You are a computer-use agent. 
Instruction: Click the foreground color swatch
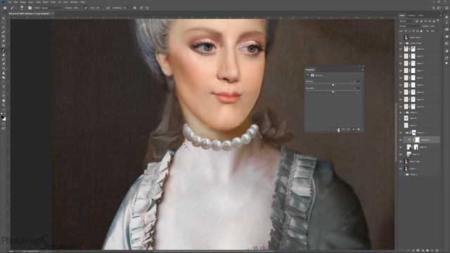click(3, 117)
